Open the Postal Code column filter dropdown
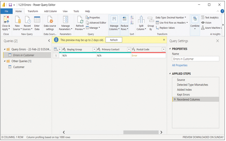The image size is (226, 141). coord(164,49)
